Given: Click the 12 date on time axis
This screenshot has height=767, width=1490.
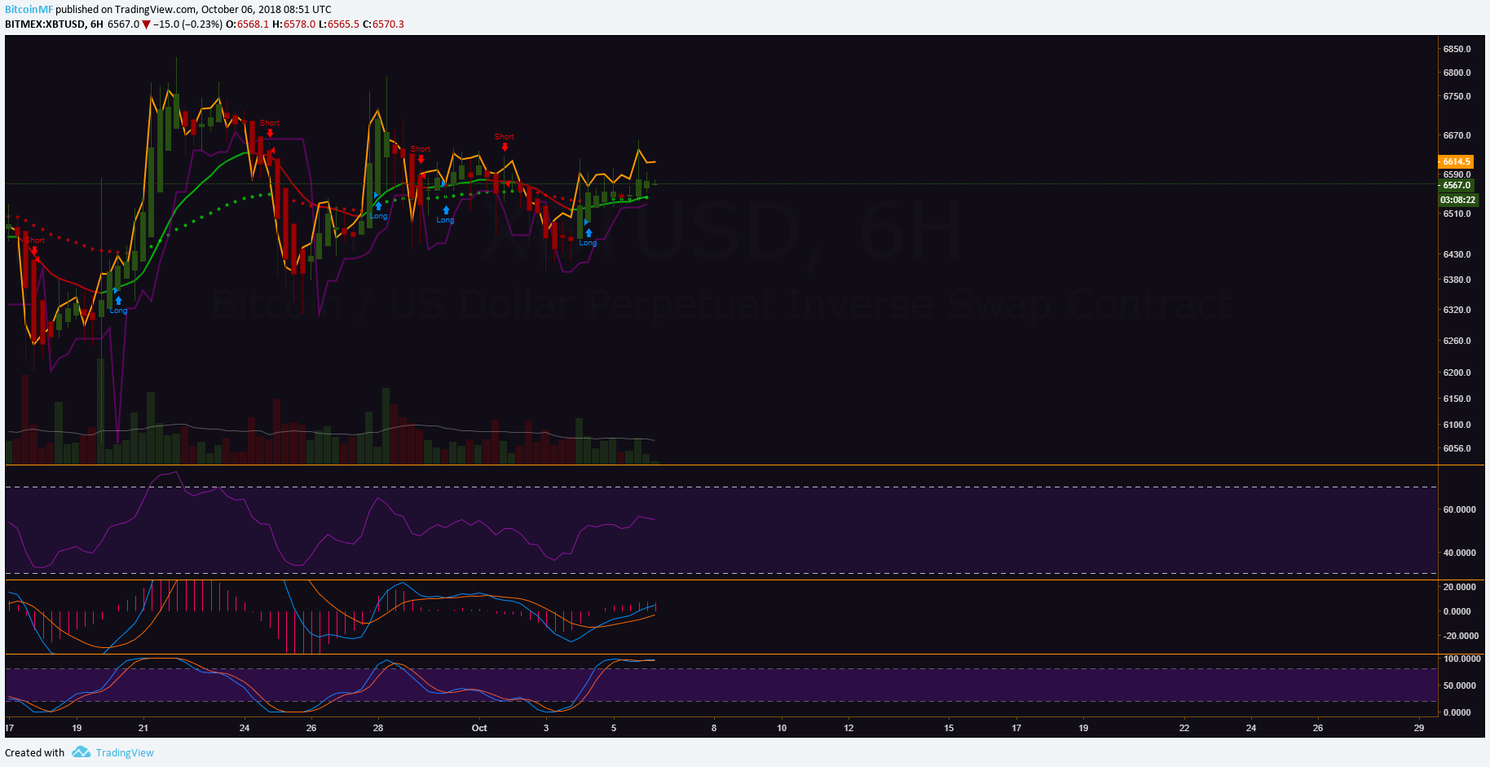Looking at the screenshot, I should (x=849, y=728).
